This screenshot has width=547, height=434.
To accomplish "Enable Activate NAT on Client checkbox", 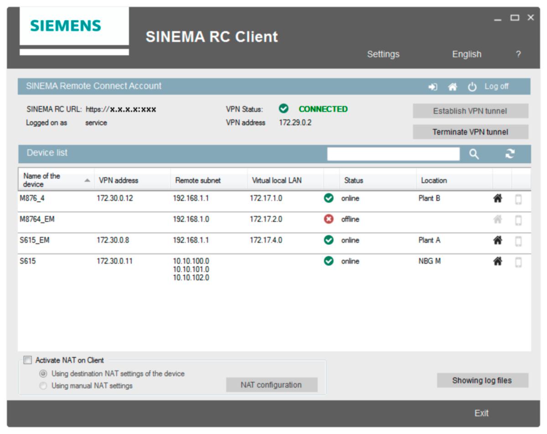I will (x=28, y=360).
